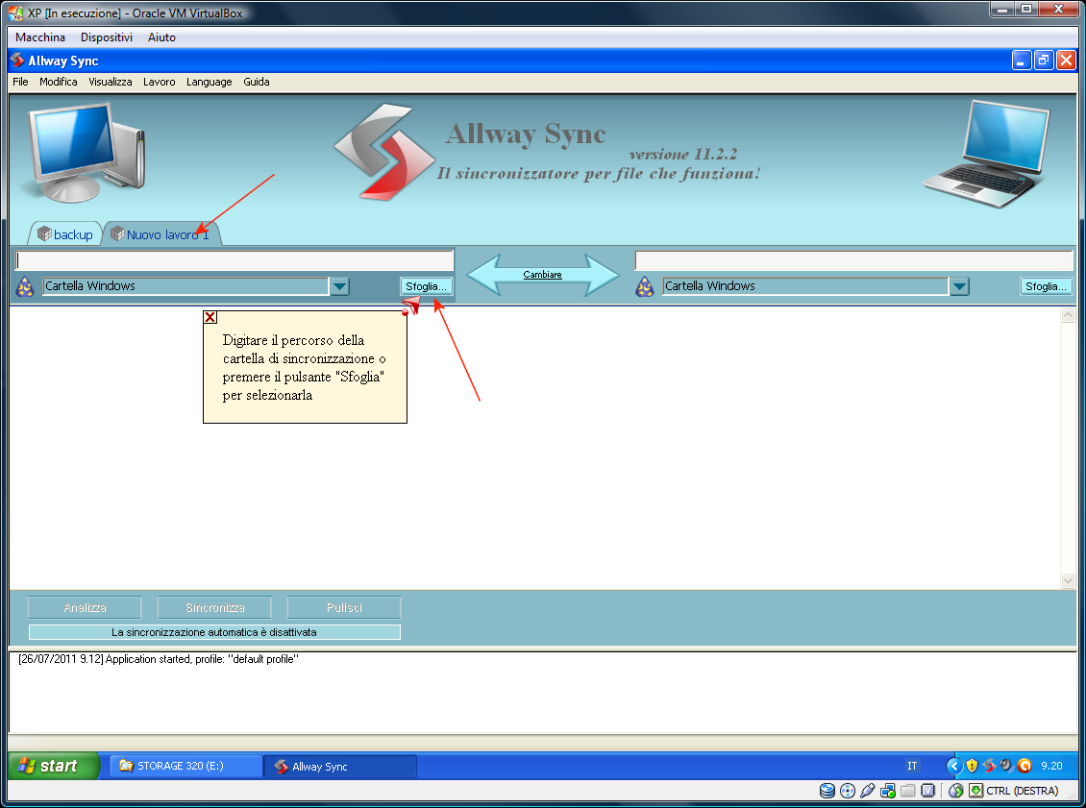Focus the left folder path input field
Screen dimensions: 1086x808
234,260
